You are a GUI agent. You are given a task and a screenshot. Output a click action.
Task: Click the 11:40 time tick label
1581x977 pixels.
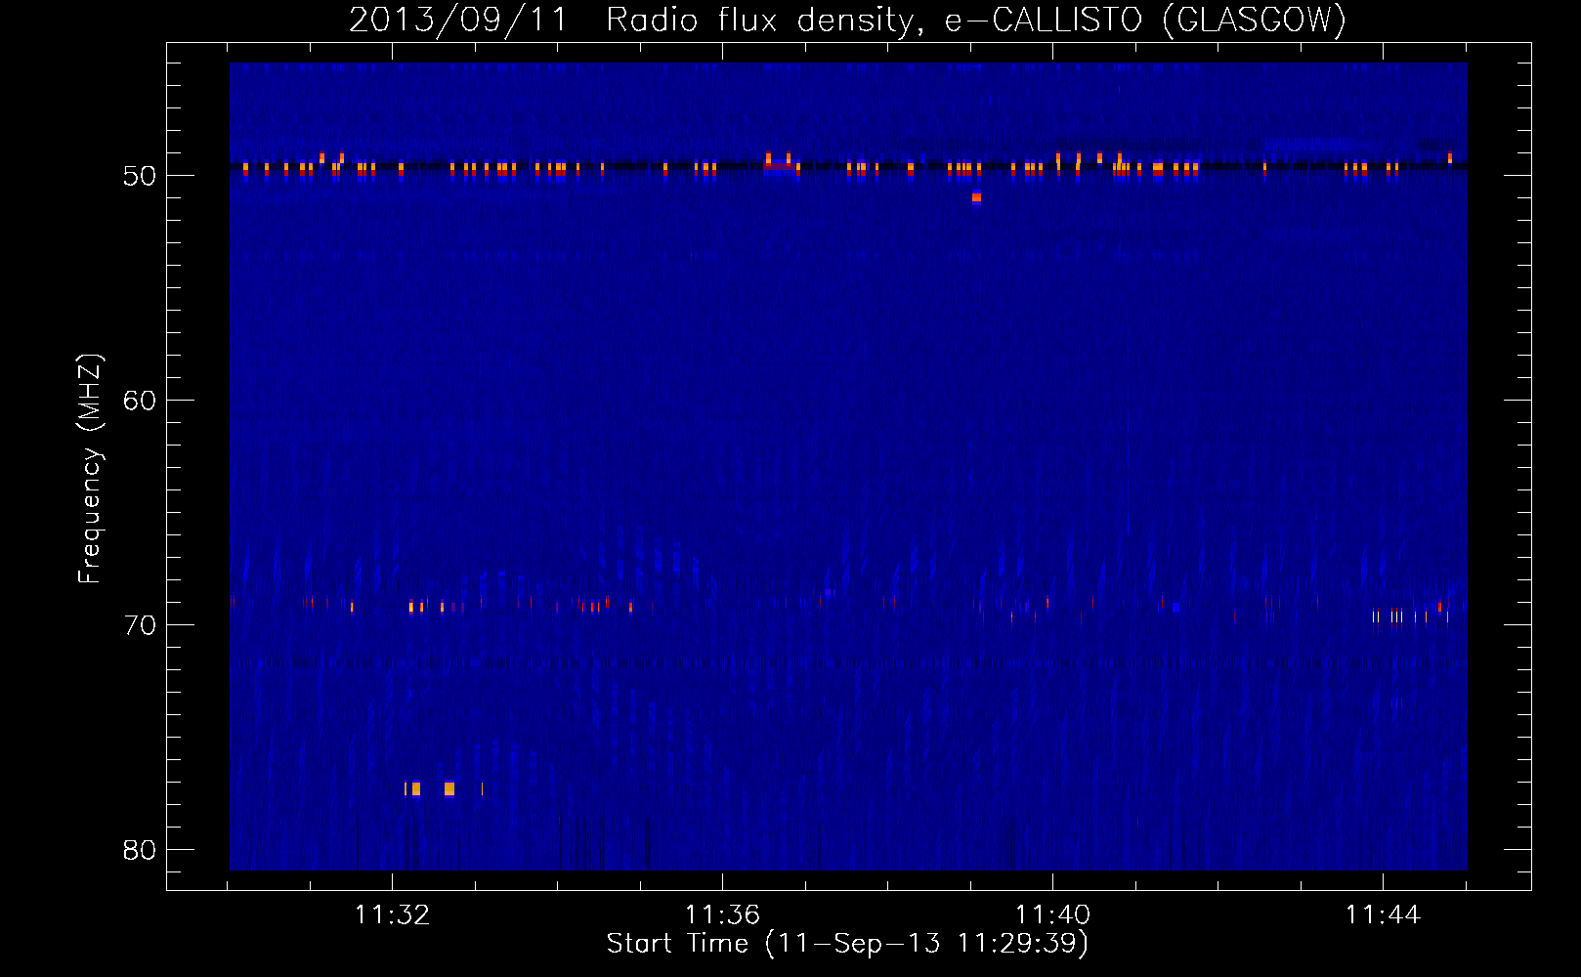[1052, 915]
